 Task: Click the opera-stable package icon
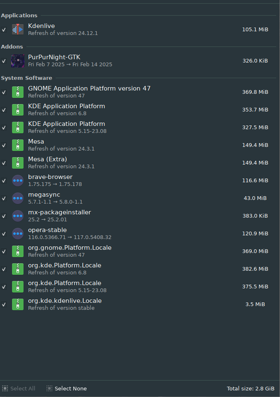coord(18,233)
